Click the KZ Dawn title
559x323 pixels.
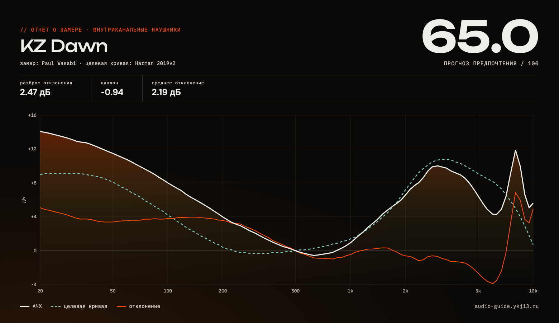click(64, 46)
